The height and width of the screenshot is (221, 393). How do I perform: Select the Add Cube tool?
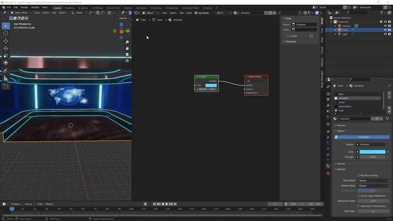pos(6,87)
